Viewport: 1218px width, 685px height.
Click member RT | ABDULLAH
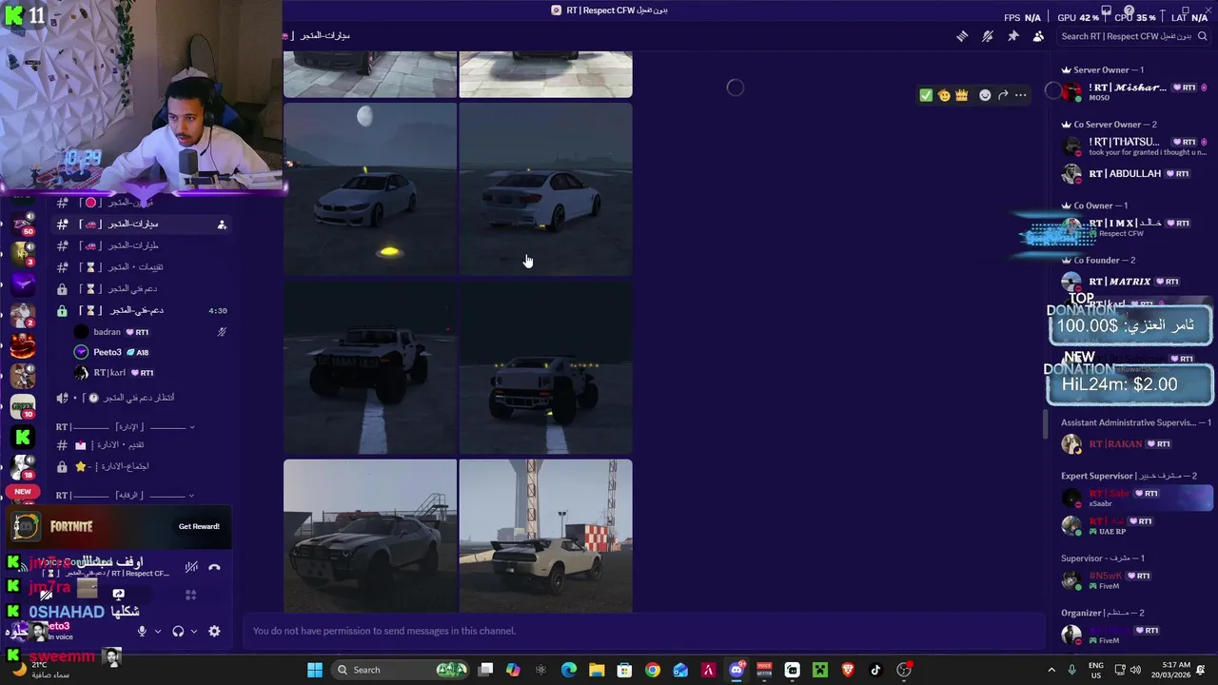point(1134,174)
